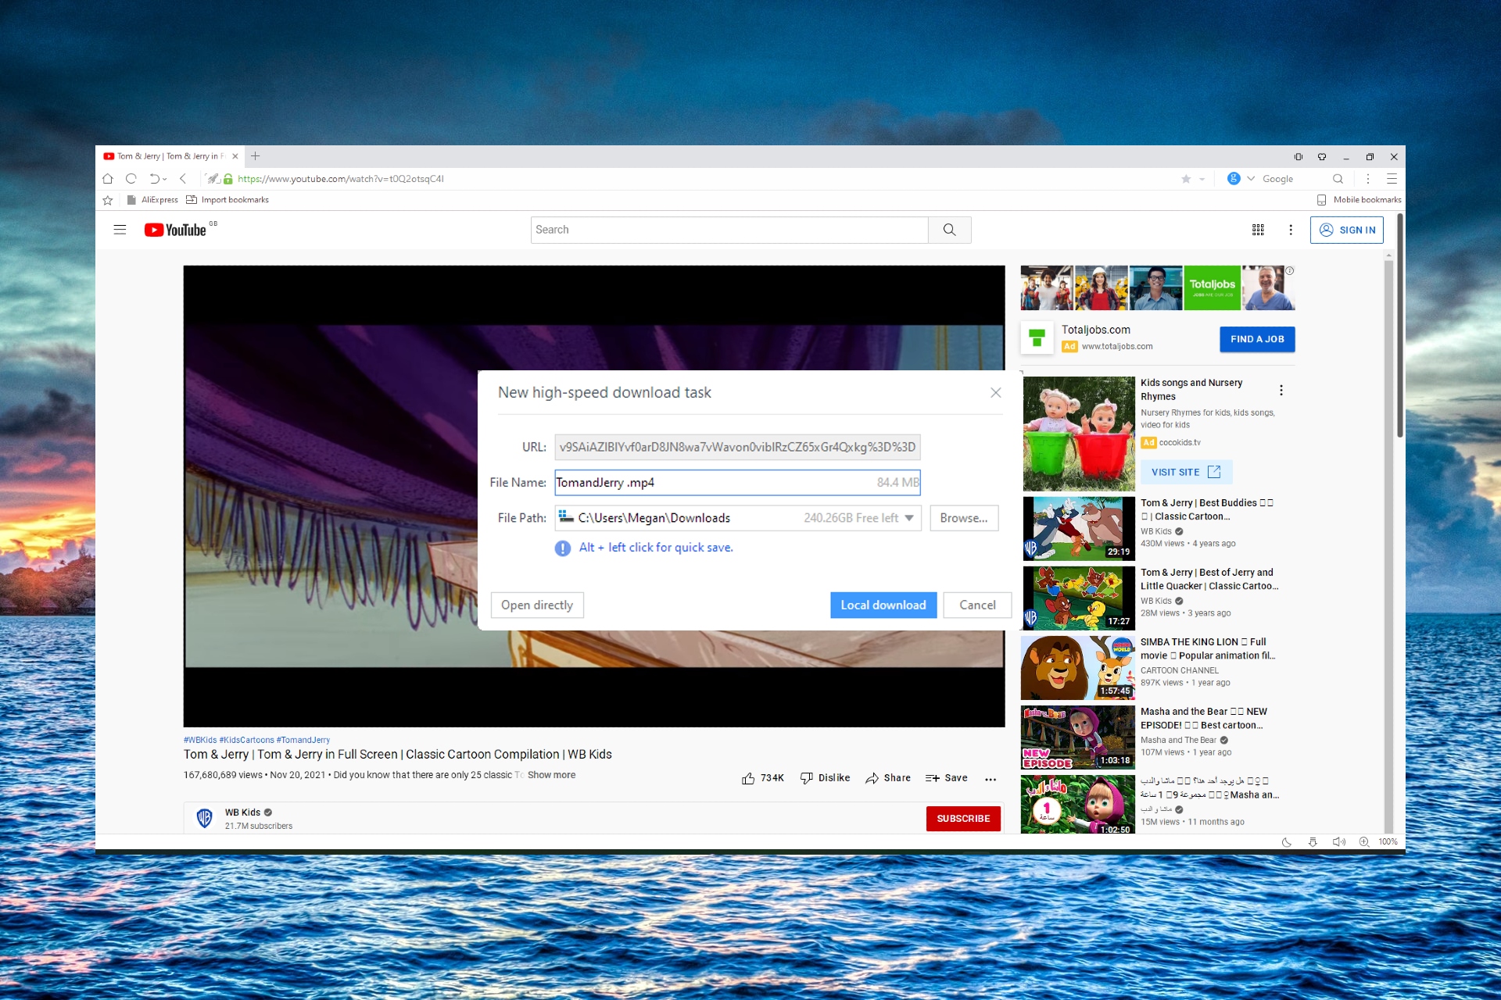Click the YouTube search magnifier icon
This screenshot has width=1501, height=1000.
[949, 230]
